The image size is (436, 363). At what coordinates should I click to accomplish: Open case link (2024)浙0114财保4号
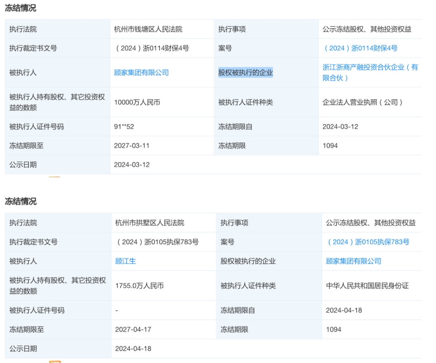(x=360, y=48)
